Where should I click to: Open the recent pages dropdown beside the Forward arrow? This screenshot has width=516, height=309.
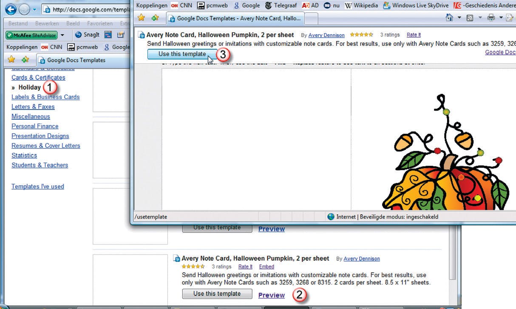[x=35, y=9]
